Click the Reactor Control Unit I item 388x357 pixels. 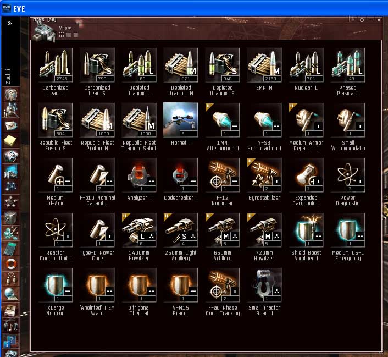(x=56, y=230)
